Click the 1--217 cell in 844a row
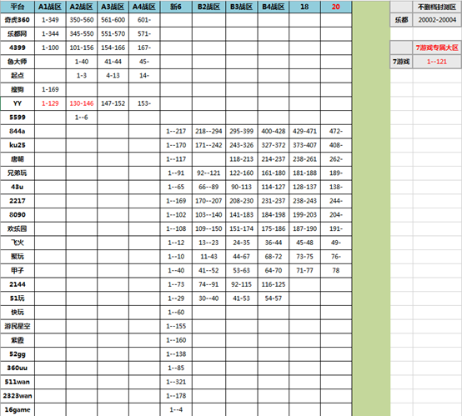This screenshot has width=462, height=416. [x=176, y=132]
